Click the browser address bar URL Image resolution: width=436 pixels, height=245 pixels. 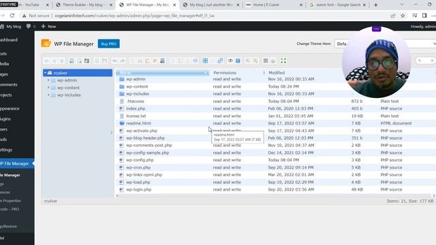tap(134, 16)
